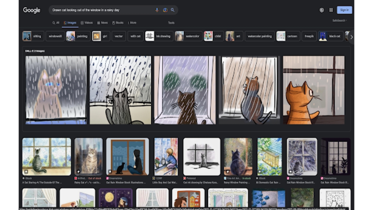Image resolution: width=373 pixels, height=210 pixels.
Task: Open DALL-E image of orange cartoon cat
Action: 314,90
